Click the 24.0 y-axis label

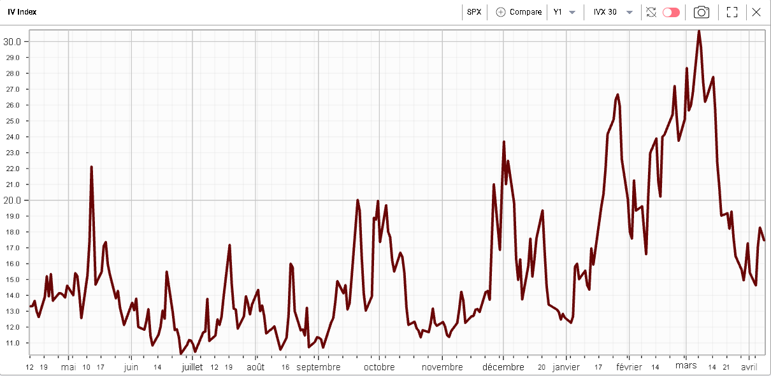(x=13, y=137)
